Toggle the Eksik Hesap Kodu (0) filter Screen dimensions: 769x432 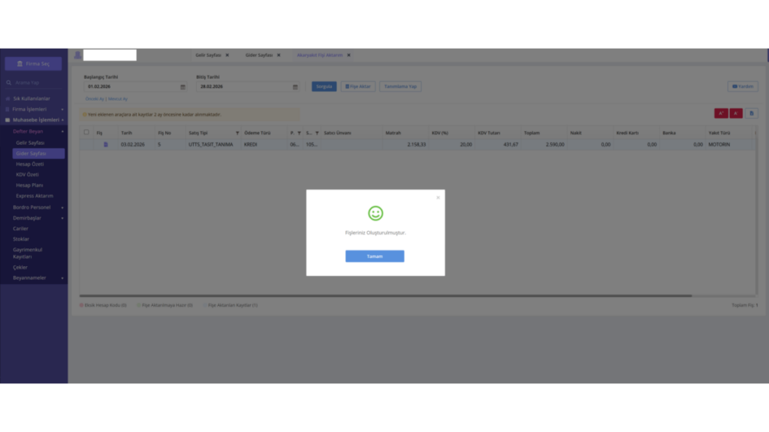click(103, 305)
